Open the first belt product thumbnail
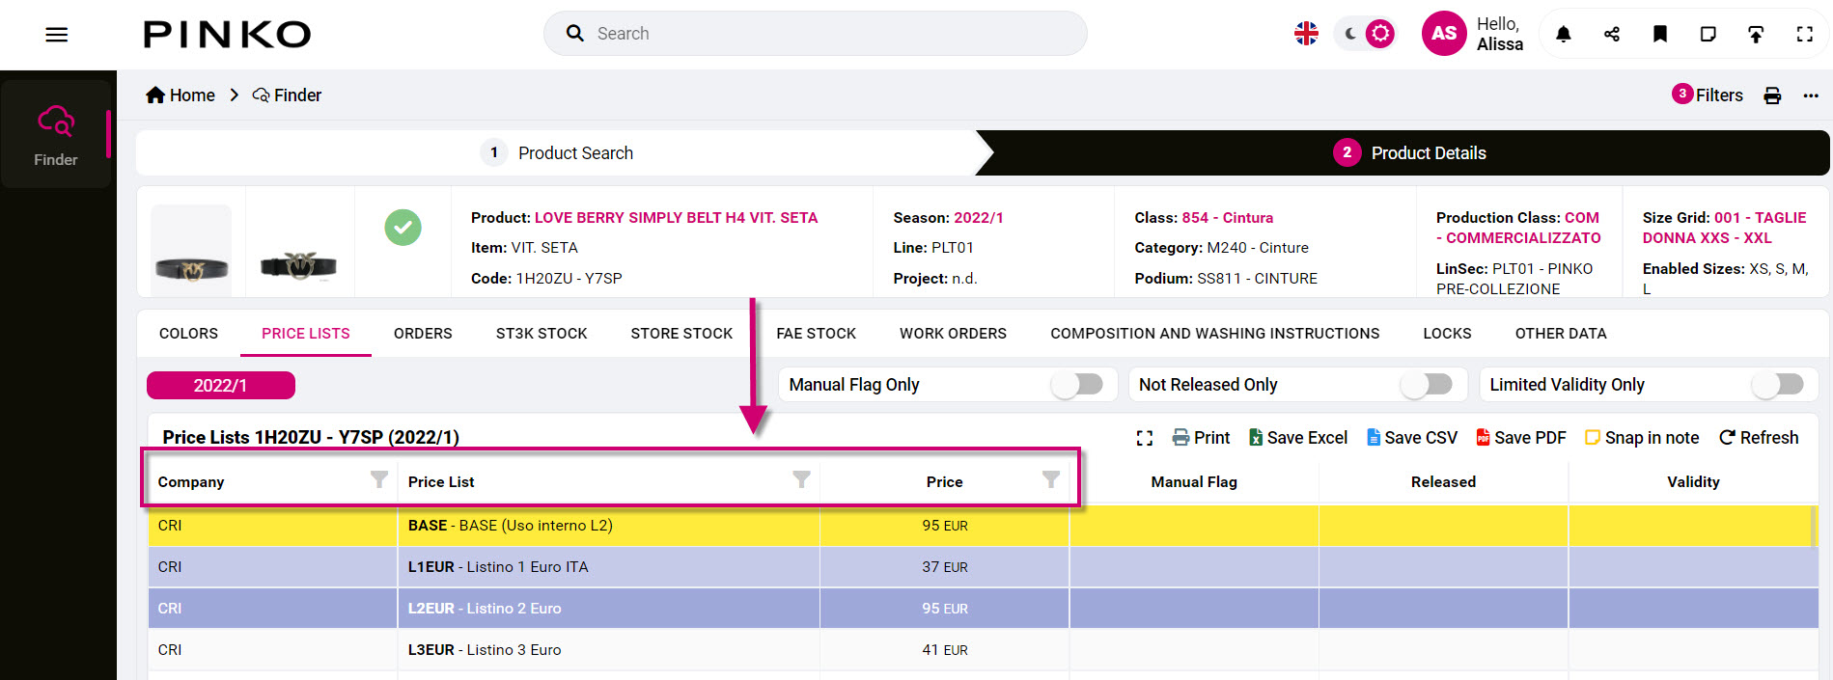 point(191,250)
